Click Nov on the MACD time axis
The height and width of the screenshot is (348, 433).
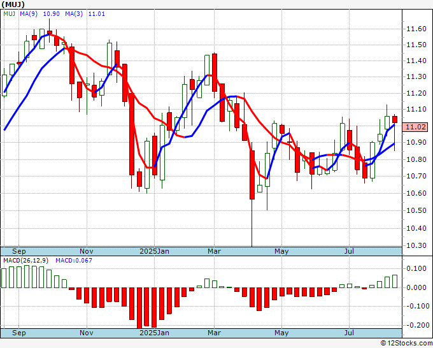click(87, 333)
